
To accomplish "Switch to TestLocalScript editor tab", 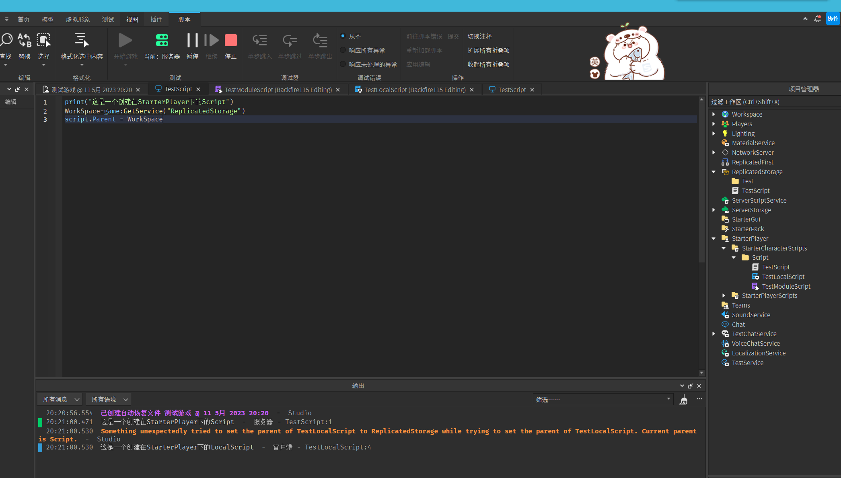I will (415, 90).
